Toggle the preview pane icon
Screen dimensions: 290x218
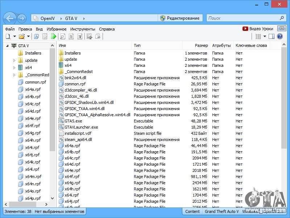(271, 36)
